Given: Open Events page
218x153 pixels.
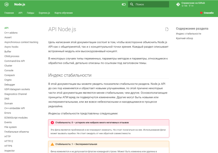Looking at the screenshot, I should (8, 122).
